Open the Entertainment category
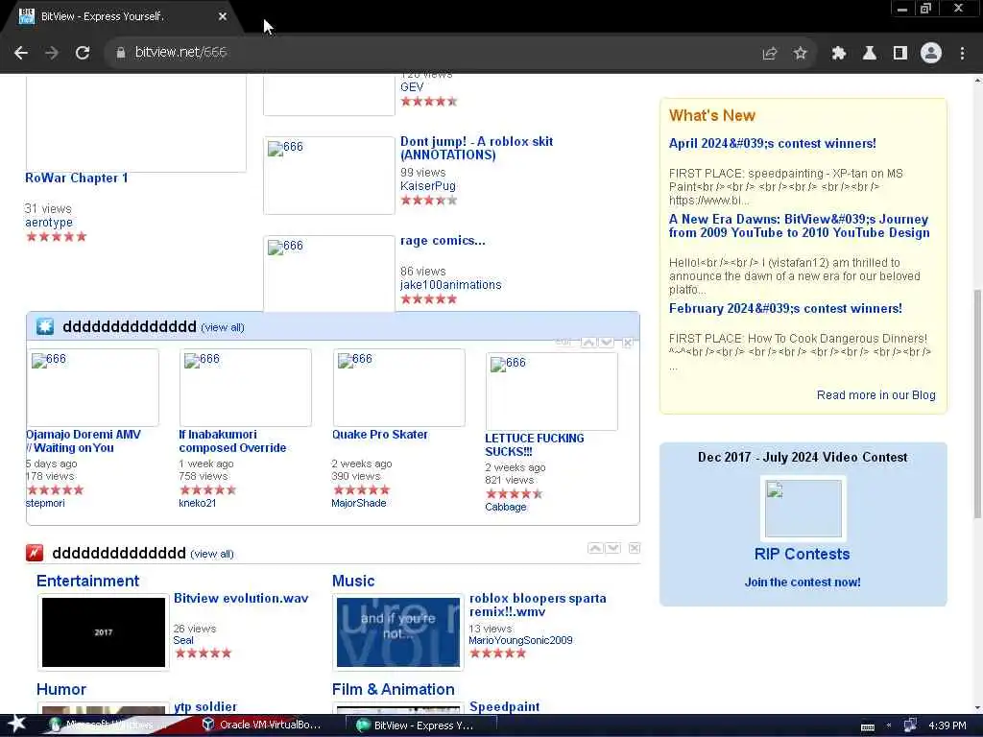The height and width of the screenshot is (737, 983). click(87, 581)
